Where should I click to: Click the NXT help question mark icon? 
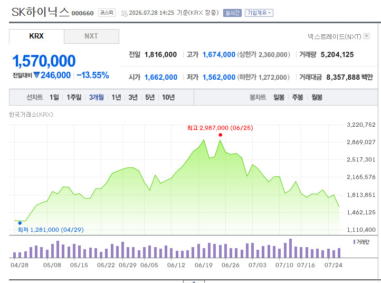tap(367, 36)
